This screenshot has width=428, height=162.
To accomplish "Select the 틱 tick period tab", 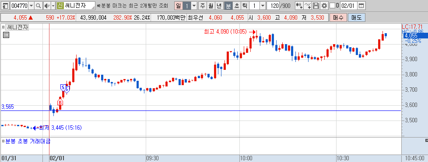I will (245, 5).
